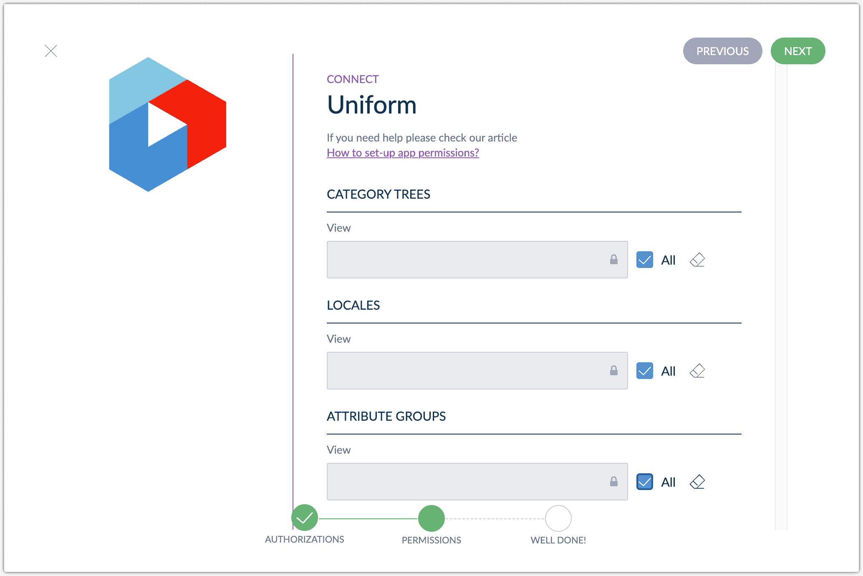Click the close X button in top left
This screenshot has width=863, height=576.
tap(51, 51)
